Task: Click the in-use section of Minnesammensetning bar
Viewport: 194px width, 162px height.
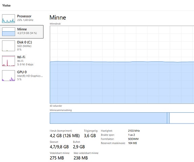Action: point(108,118)
